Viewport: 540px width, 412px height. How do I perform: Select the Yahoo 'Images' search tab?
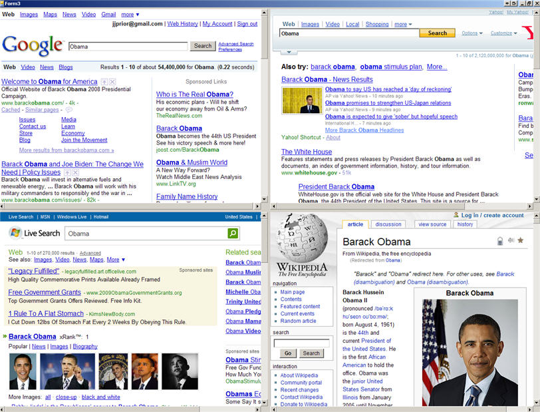pyautogui.click(x=310, y=24)
